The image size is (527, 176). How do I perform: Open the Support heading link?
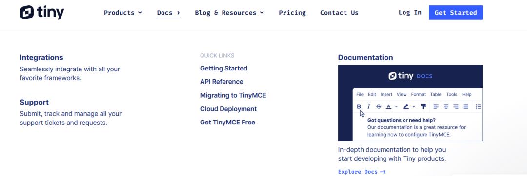click(x=34, y=102)
